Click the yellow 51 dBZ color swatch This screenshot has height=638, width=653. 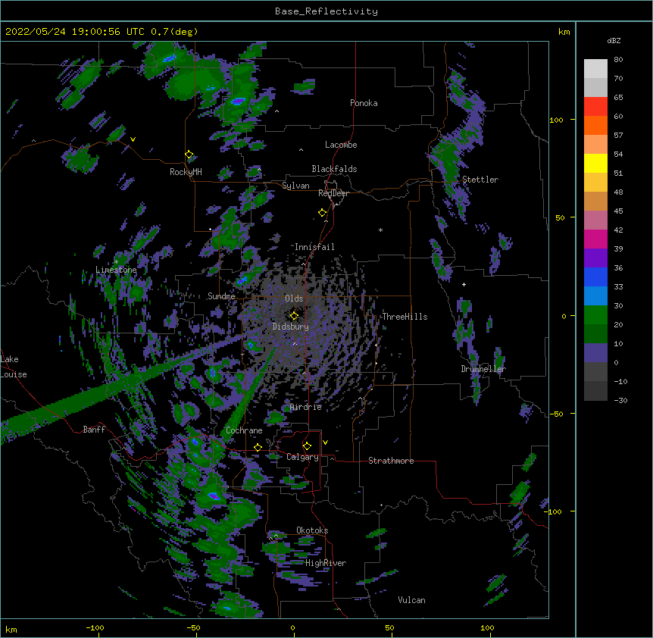(x=595, y=163)
